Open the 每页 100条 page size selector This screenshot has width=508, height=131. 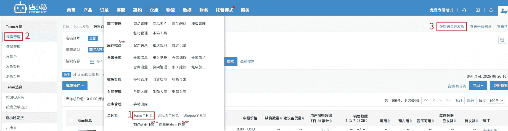click(x=496, y=101)
